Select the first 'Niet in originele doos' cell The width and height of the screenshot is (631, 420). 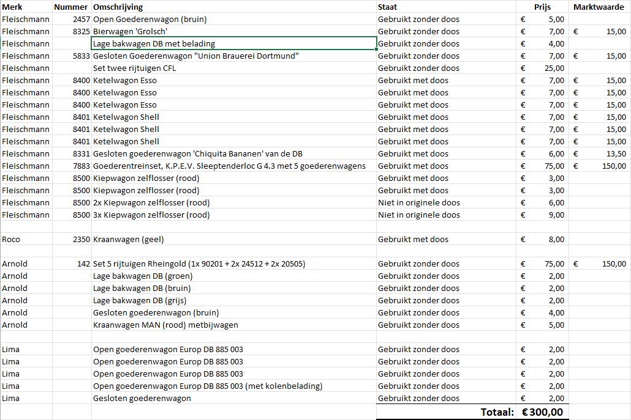coord(446,203)
